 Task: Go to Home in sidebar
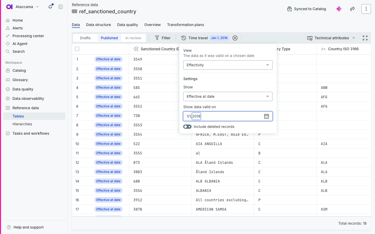pyautogui.click(x=18, y=20)
